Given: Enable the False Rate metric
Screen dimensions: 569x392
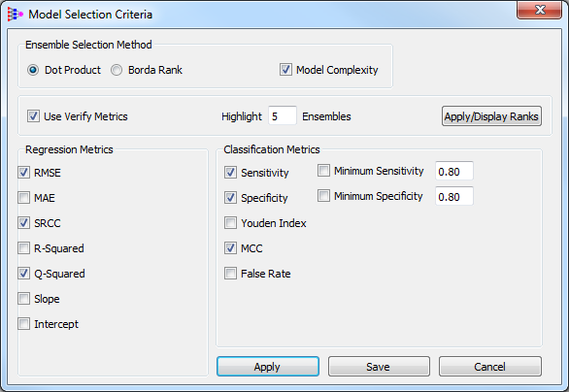Looking at the screenshot, I should 230,273.
